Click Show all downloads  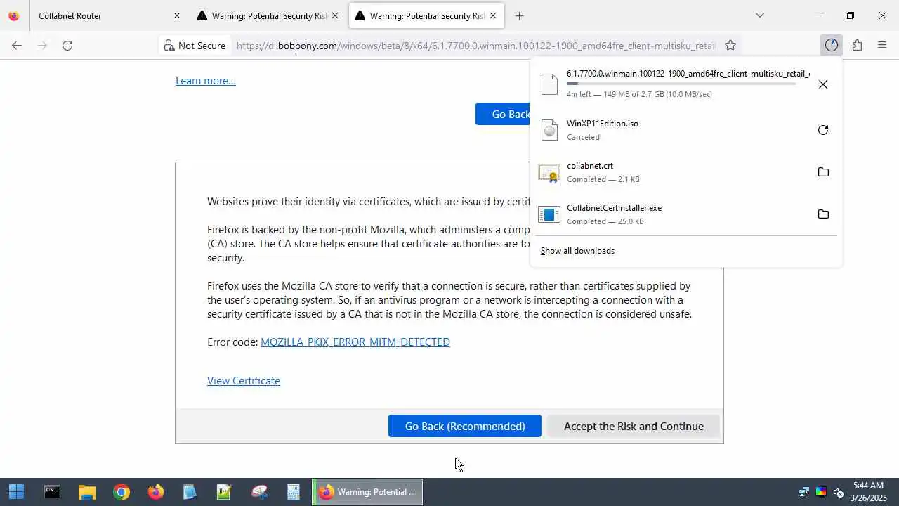(x=577, y=251)
